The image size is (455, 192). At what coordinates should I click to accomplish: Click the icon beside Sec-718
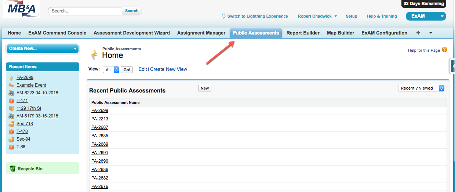coord(11,124)
